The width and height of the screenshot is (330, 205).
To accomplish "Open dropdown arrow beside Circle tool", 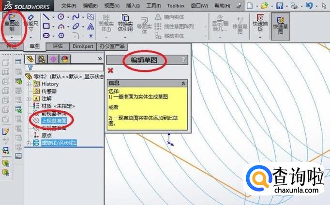I will (x=68, y=17).
